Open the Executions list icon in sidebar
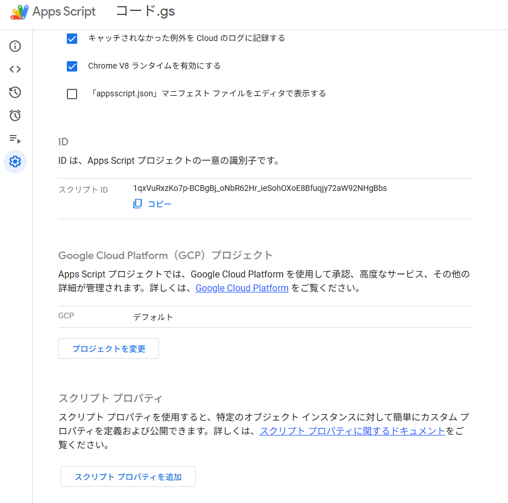Viewport: 508px width, 503px height. click(x=15, y=138)
